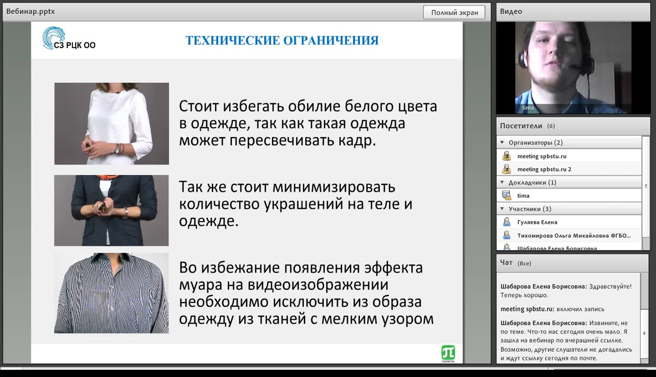This screenshot has width=656, height=377.
Task: Select participant Гуляева Елена
Action: pos(569,222)
